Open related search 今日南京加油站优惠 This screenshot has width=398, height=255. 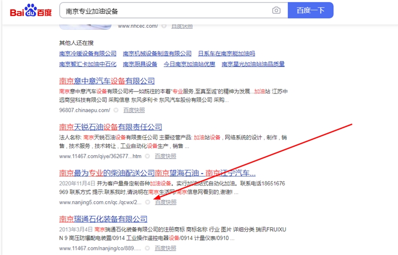(190, 64)
